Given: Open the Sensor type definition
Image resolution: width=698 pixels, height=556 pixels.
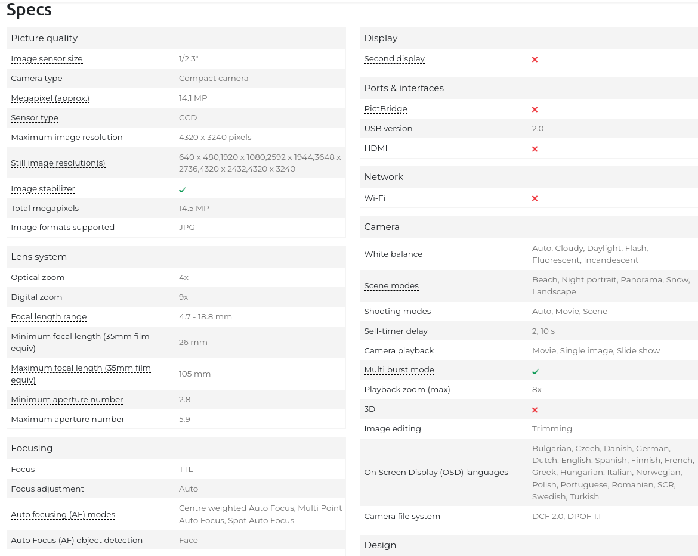Looking at the screenshot, I should 35,118.
